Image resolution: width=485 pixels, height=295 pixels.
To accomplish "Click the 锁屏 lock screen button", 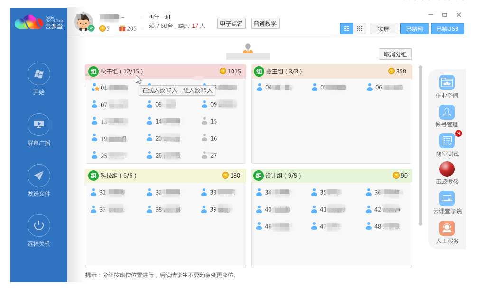I will (x=383, y=29).
